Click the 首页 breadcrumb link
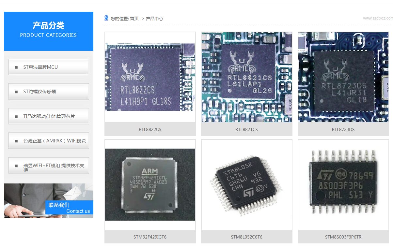Image resolution: width=393 pixels, height=247 pixels. tap(134, 19)
